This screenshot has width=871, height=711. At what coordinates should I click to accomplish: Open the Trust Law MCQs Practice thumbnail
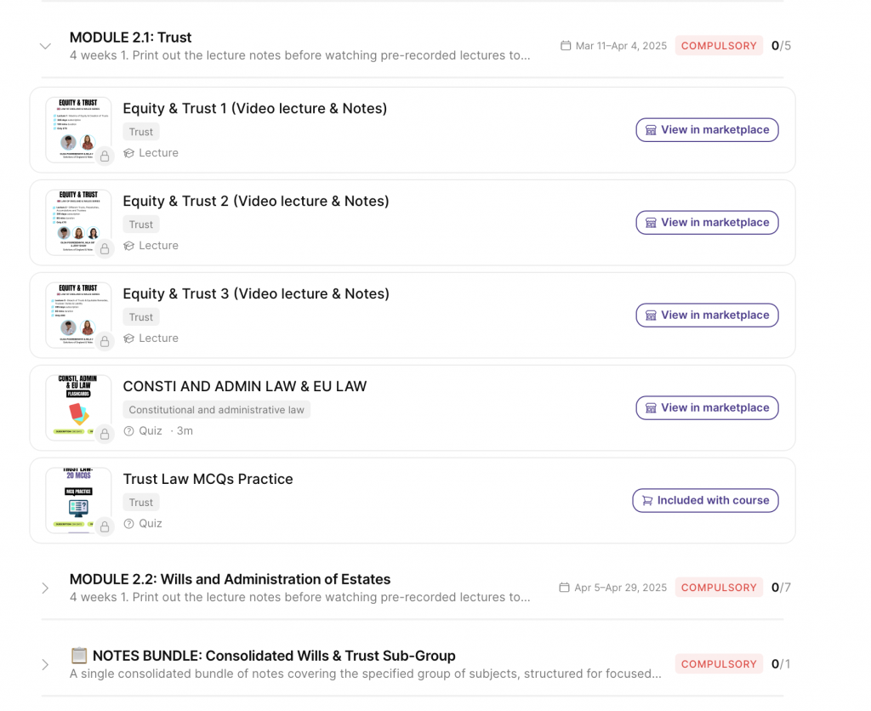coord(78,500)
